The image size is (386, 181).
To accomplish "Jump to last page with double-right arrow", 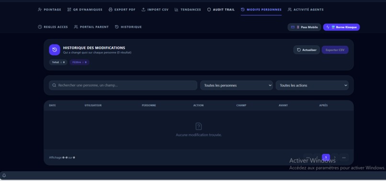I will (344, 158).
